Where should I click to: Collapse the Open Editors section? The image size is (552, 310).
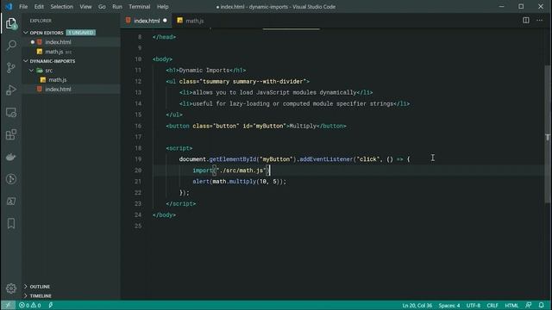pos(26,33)
